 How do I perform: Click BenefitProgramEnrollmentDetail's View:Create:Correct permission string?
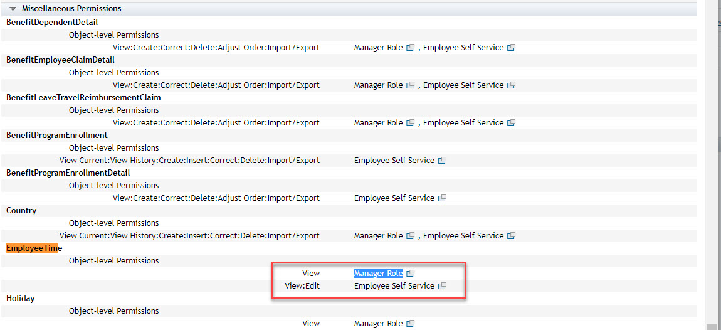coord(216,198)
